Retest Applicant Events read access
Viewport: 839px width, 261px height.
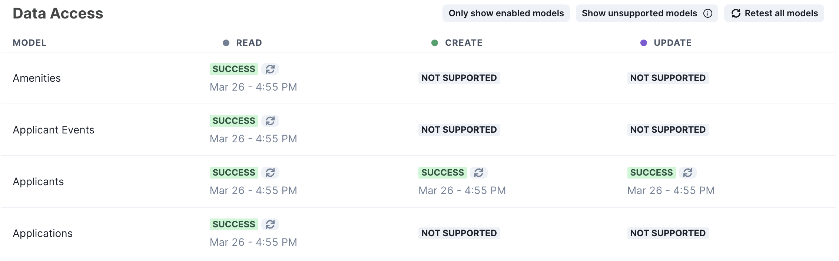point(270,121)
